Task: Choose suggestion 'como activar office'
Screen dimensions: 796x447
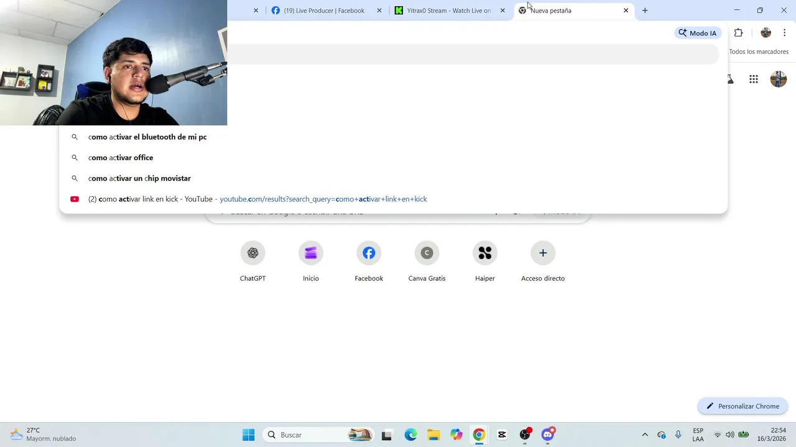Action: pyautogui.click(x=393, y=158)
